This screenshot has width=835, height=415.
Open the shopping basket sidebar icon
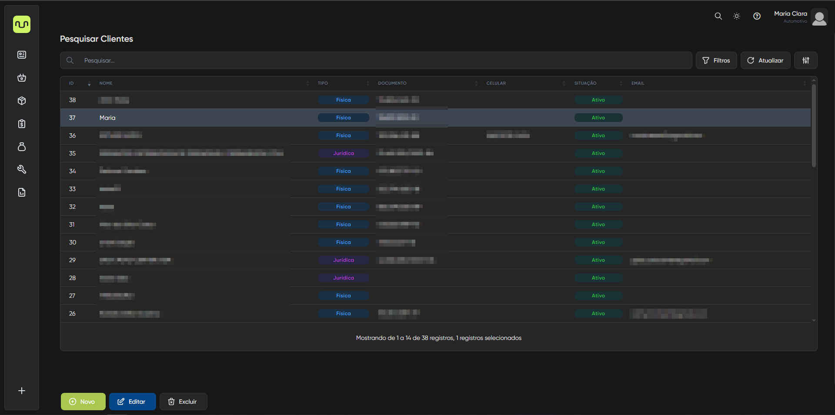(x=22, y=78)
